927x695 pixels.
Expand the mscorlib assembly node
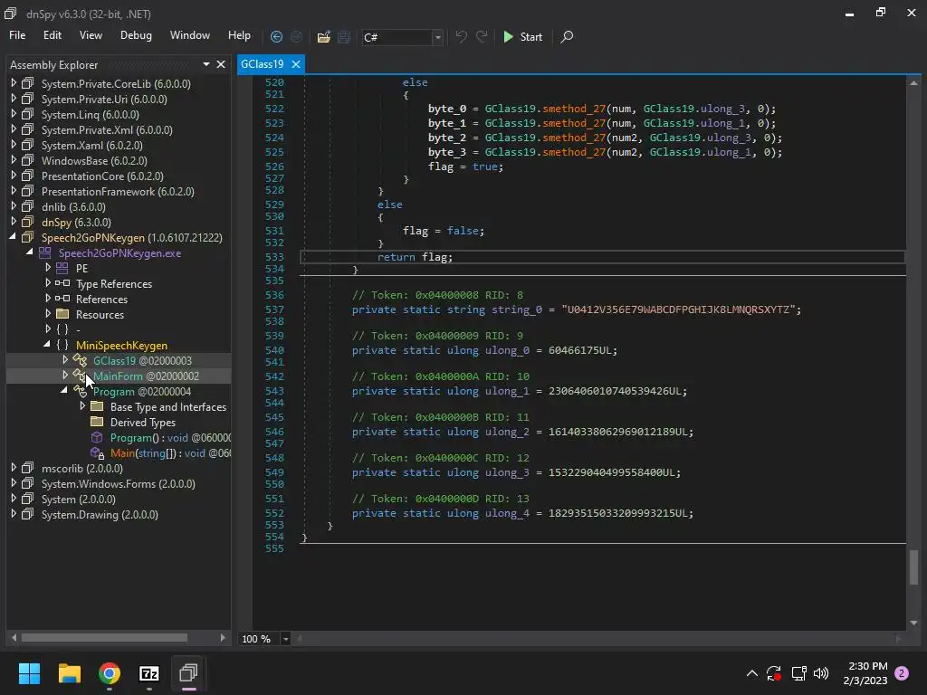pyautogui.click(x=14, y=468)
